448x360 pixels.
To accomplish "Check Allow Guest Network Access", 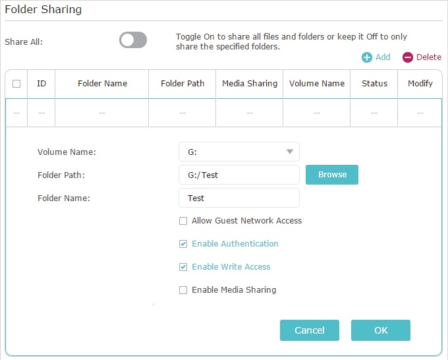I will pos(183,221).
